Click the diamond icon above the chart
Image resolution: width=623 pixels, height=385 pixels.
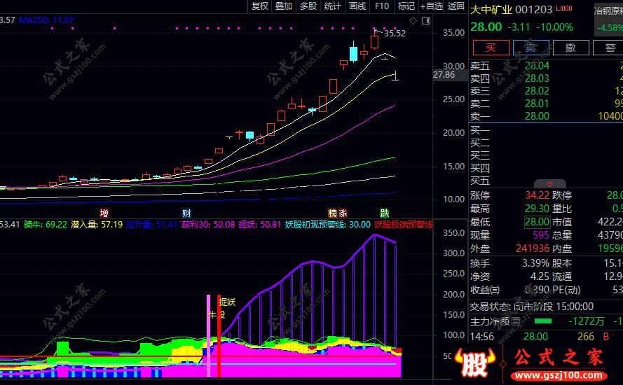413,20
